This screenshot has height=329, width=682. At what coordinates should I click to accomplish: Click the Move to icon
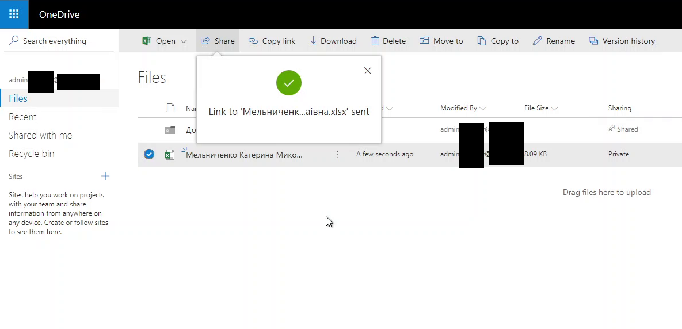424,40
